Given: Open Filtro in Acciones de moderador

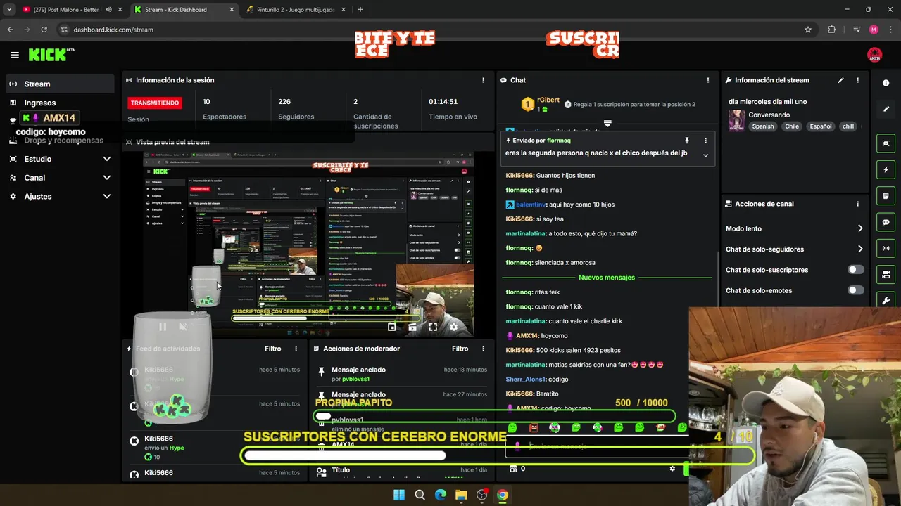Looking at the screenshot, I should click(460, 349).
